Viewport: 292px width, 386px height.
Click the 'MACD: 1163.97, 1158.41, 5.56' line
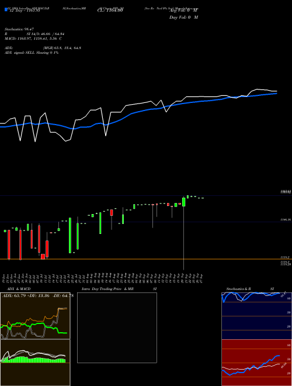tap(33, 39)
